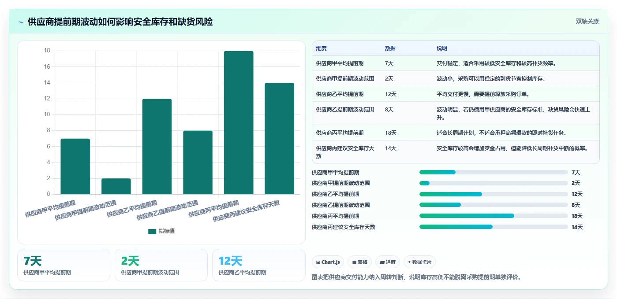The image size is (617, 299).
Task: Open the 2天 供应商甲提前期波动范围 data card
Action: (x=161, y=265)
